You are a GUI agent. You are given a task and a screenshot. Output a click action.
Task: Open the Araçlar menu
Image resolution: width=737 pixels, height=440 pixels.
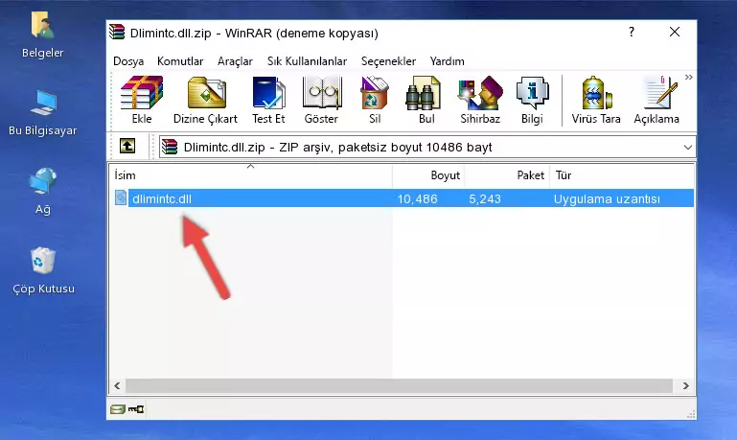[235, 61]
